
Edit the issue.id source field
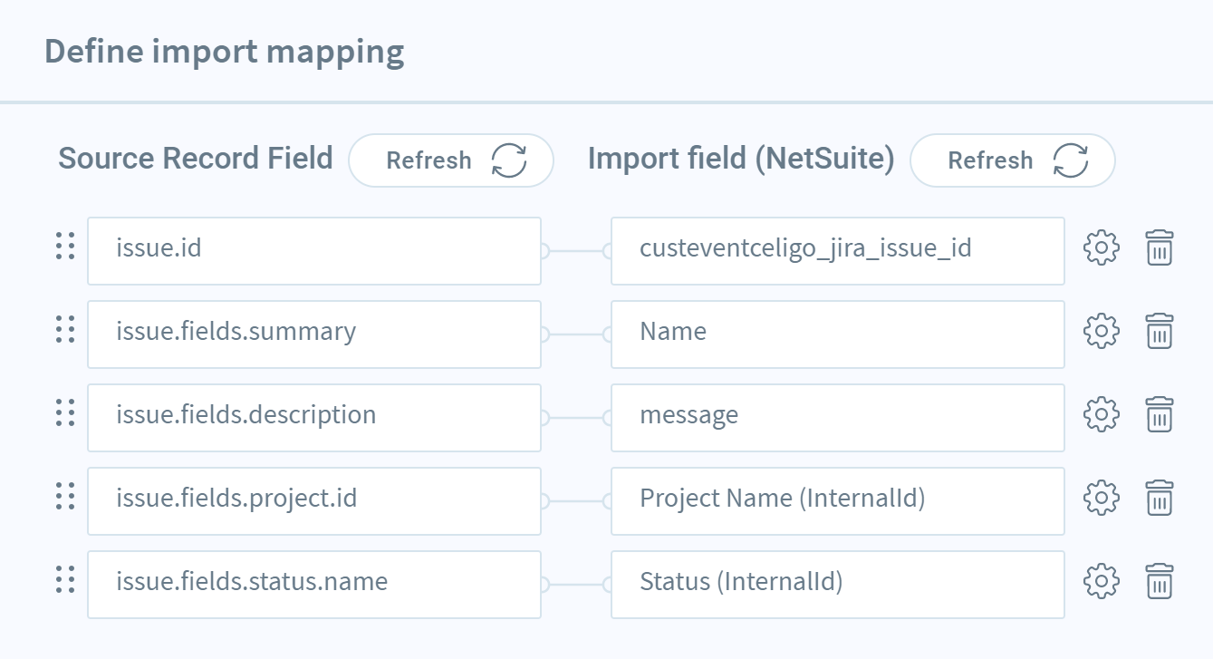point(314,250)
